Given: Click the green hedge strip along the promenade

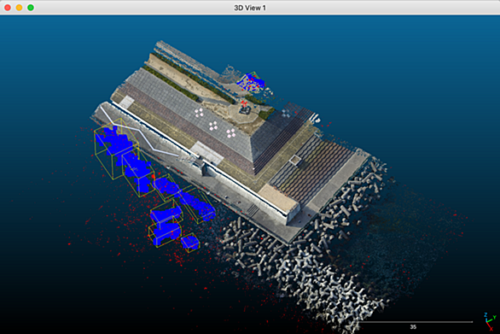Looking at the screenshot, I should click(x=172, y=82).
